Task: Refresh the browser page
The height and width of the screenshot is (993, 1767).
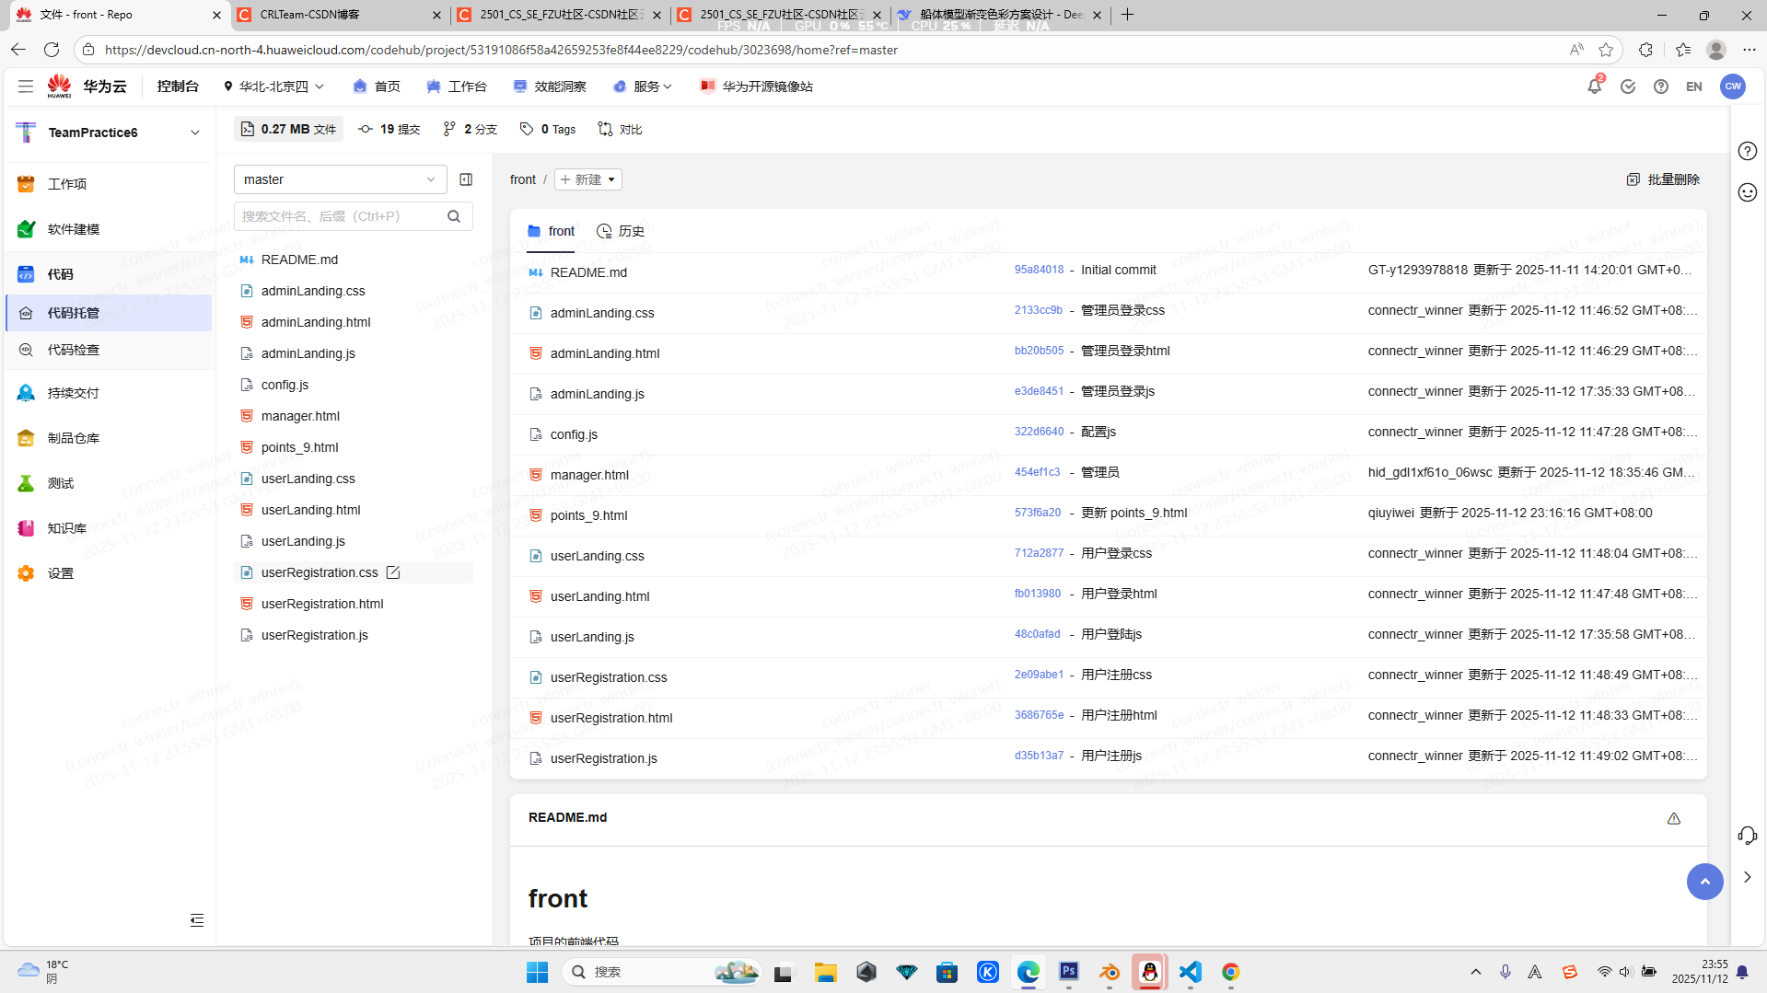Action: [x=52, y=50]
